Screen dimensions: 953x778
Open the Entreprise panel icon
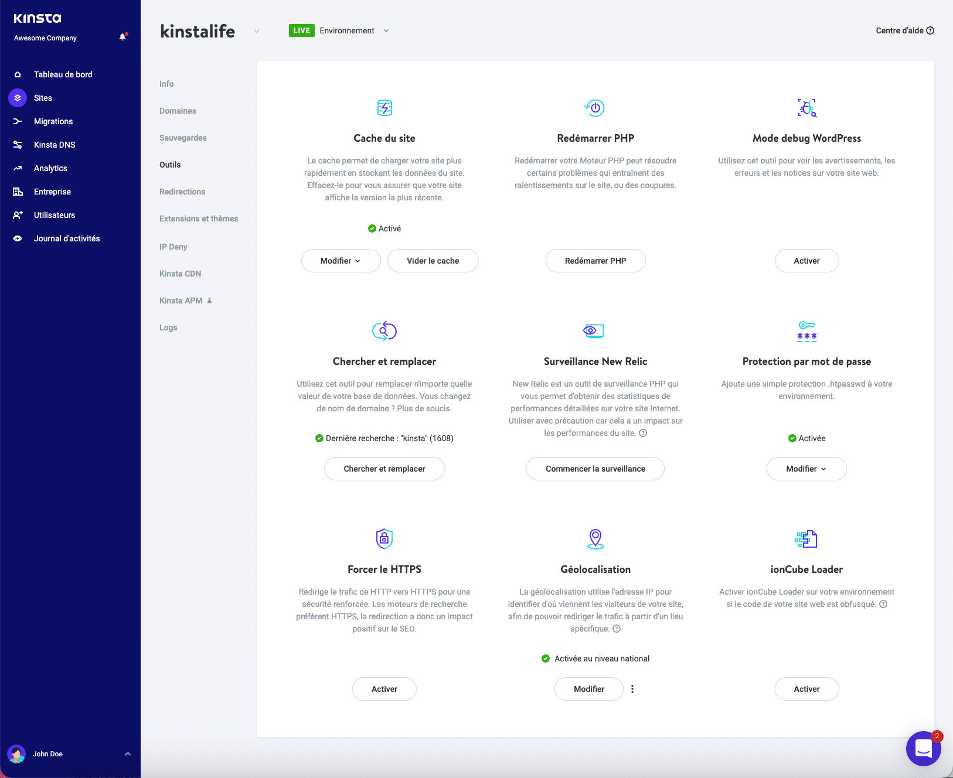[x=18, y=191]
